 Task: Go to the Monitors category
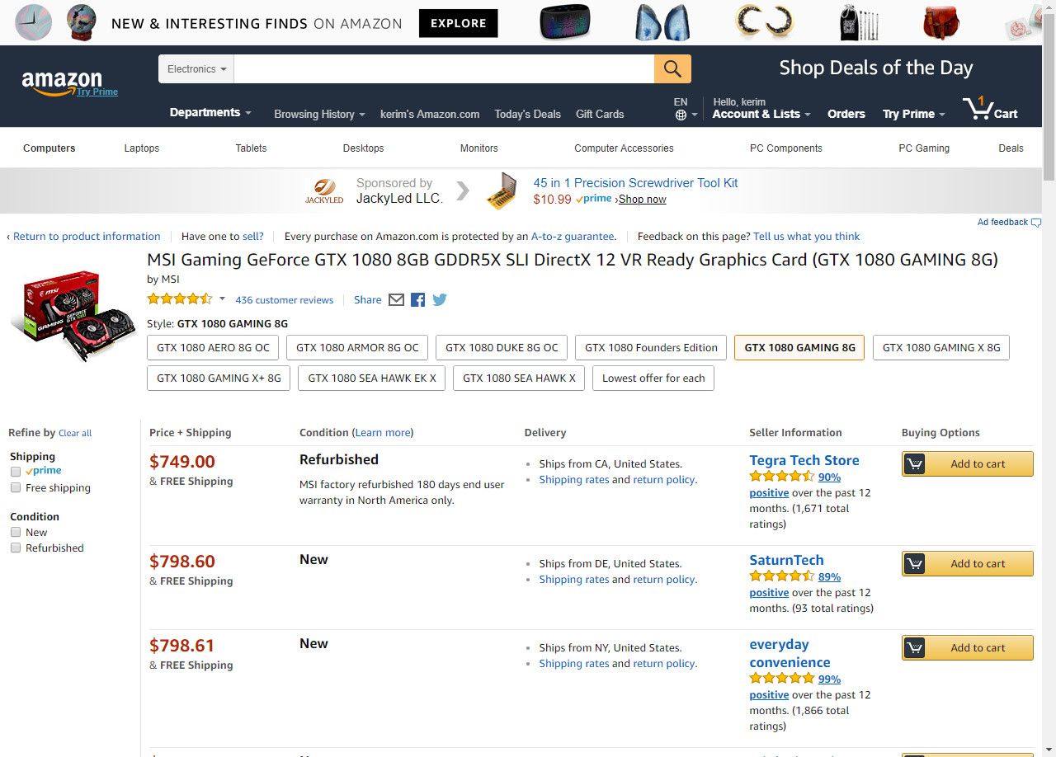[478, 148]
